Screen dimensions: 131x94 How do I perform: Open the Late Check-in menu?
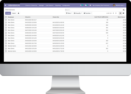click(x=49, y=5)
